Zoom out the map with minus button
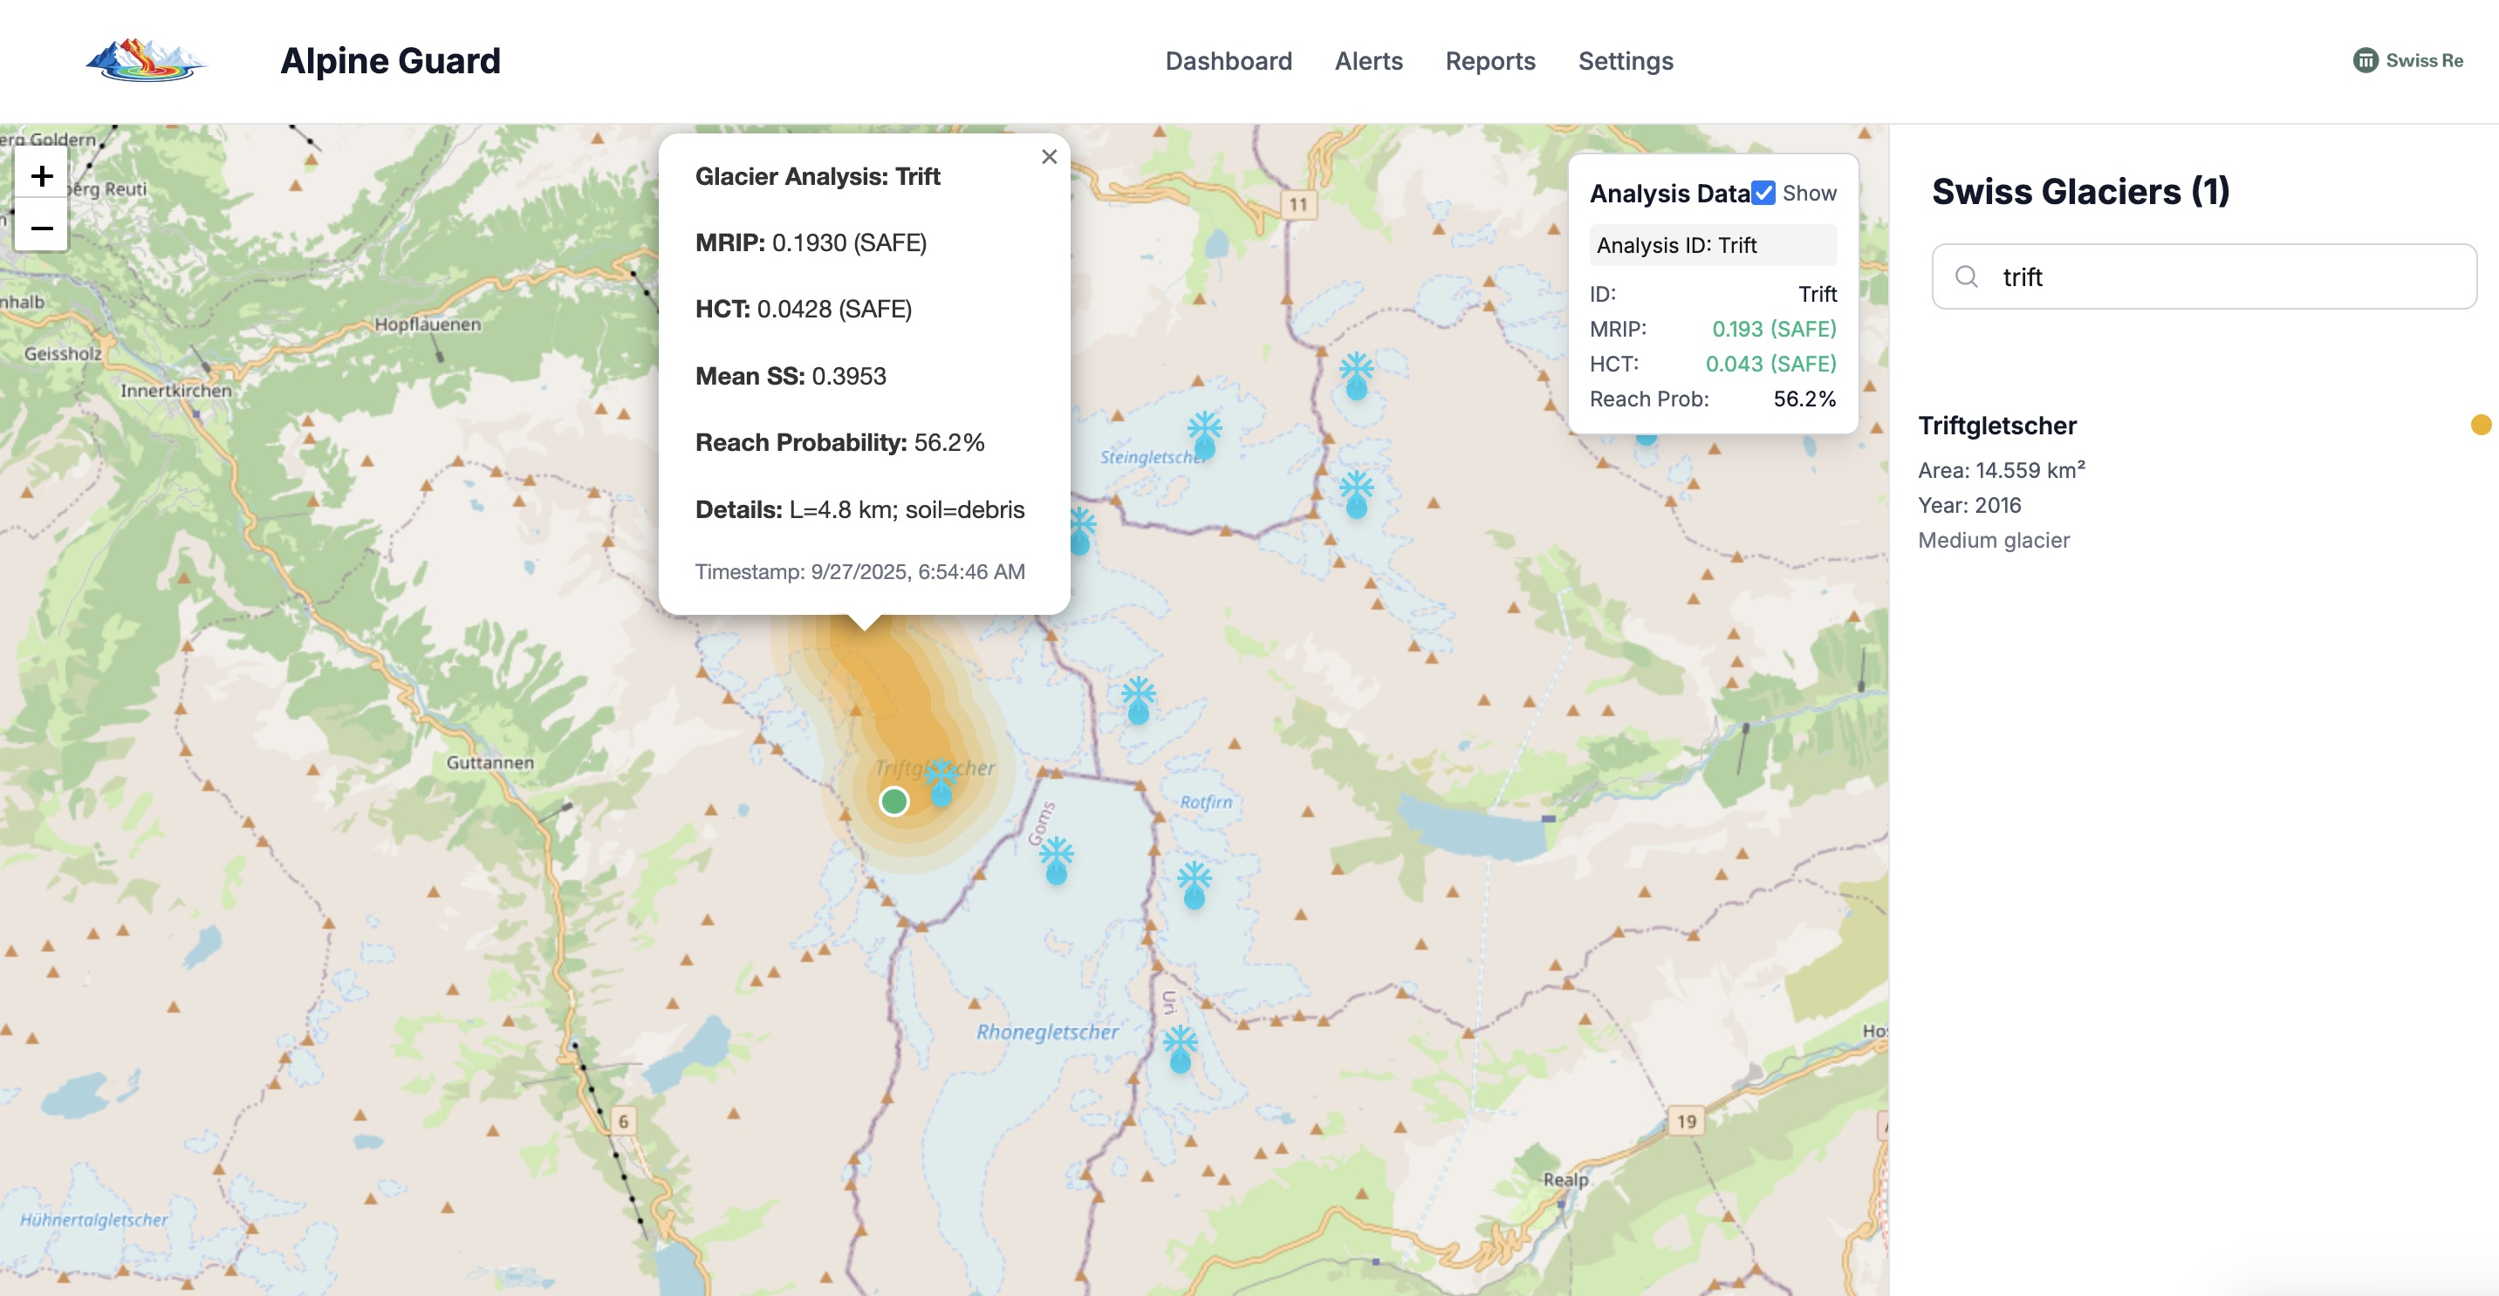Image resolution: width=2499 pixels, height=1296 pixels. [41, 228]
